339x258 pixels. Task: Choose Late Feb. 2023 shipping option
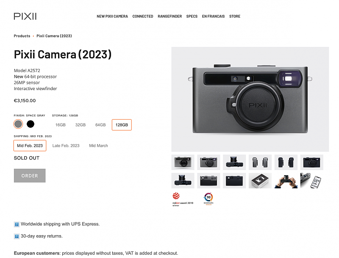pos(66,145)
